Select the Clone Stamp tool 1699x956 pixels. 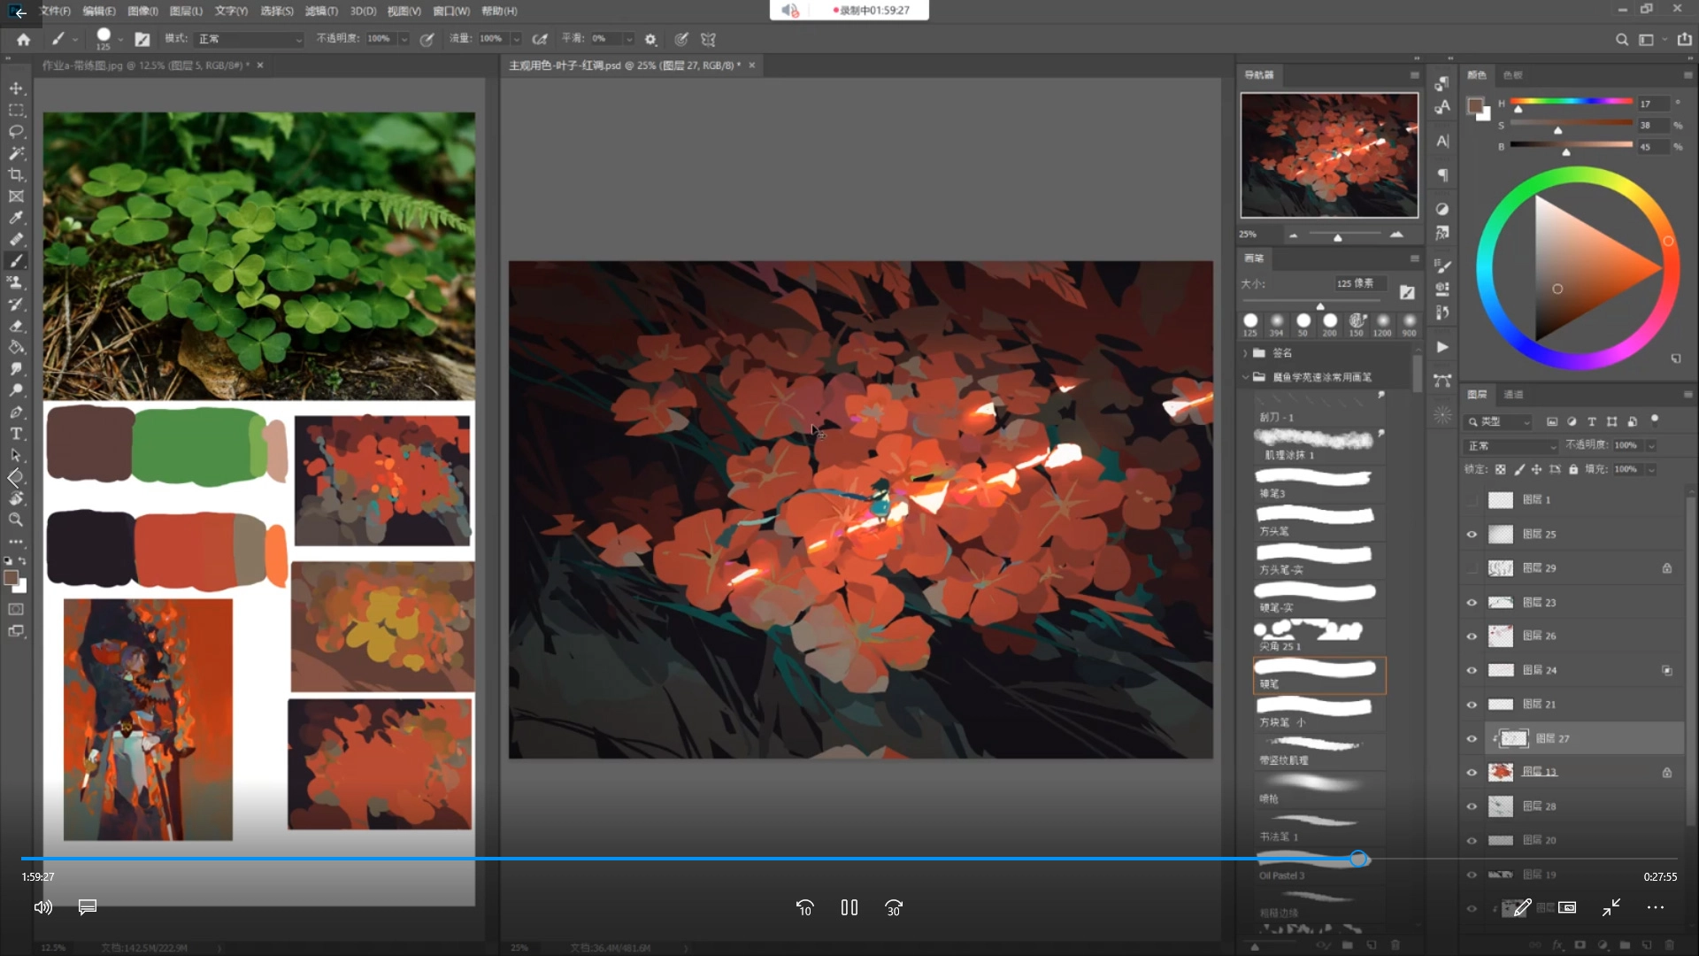click(x=16, y=282)
